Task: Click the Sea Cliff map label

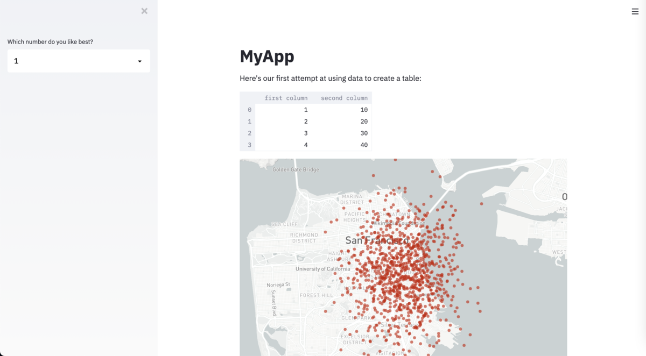Action: [x=284, y=224]
